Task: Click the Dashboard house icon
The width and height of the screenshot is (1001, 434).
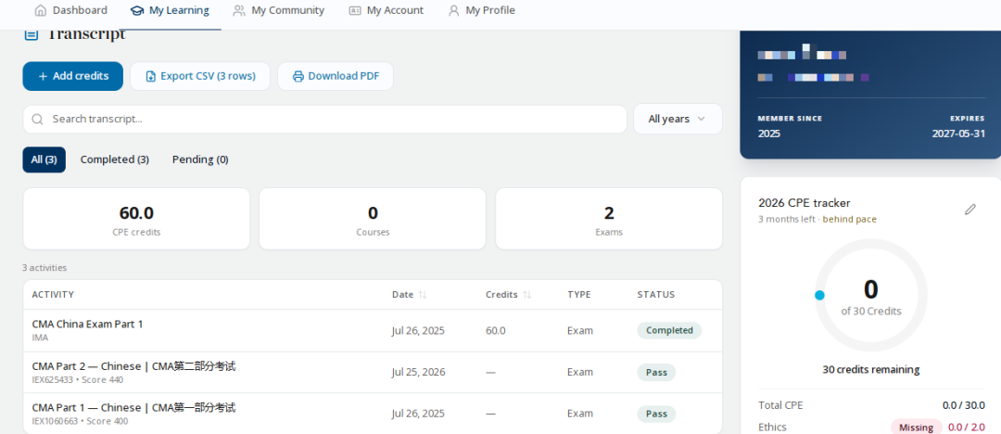Action: tap(40, 10)
